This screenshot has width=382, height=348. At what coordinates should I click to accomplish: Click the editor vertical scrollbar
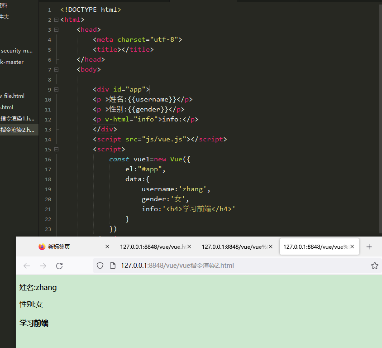click(380, 118)
